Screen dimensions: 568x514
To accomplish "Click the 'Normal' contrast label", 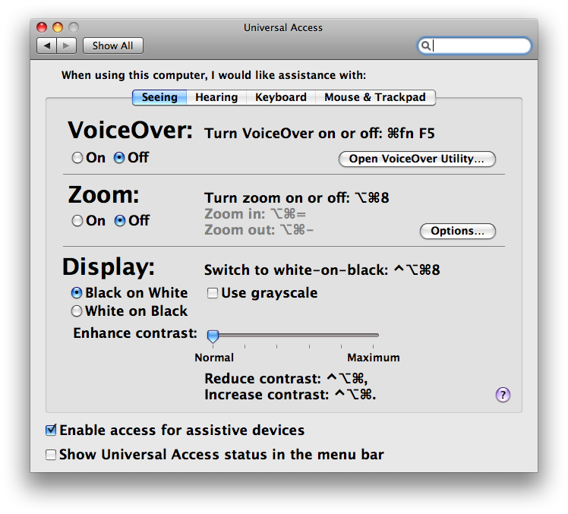I will (x=214, y=358).
